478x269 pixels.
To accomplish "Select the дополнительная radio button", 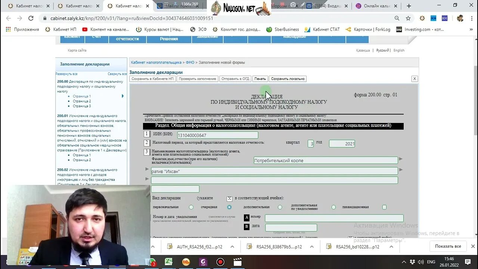I will [280, 207].
